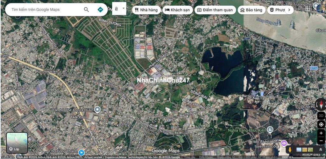Center map on your location
Viewport: 326px width, 159px height.
pyautogui.click(x=321, y=124)
